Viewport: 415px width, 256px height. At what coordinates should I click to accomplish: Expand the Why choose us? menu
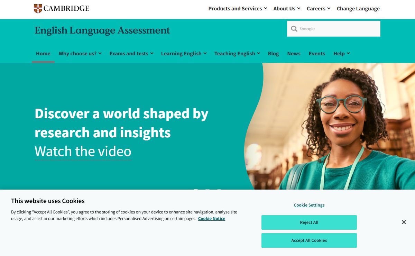[80, 54]
